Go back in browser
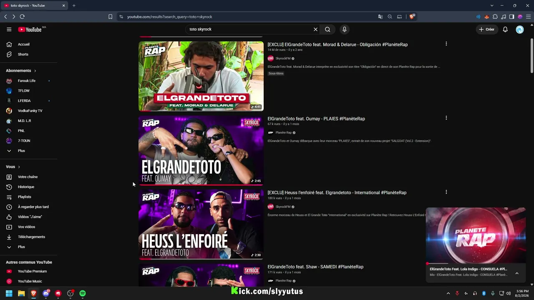Image resolution: width=534 pixels, height=300 pixels. click(5, 17)
